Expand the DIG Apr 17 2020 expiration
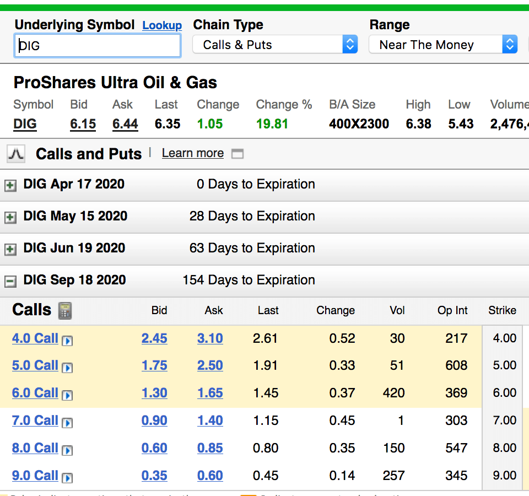The height and width of the screenshot is (496, 529). click(x=10, y=185)
